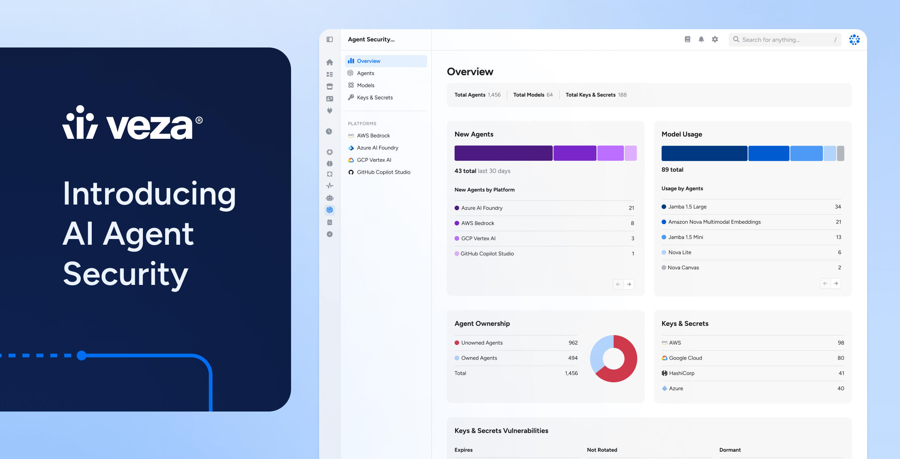Click the darkest purple New Agents bar segment
Image resolution: width=900 pixels, height=459 pixels.
tap(503, 153)
